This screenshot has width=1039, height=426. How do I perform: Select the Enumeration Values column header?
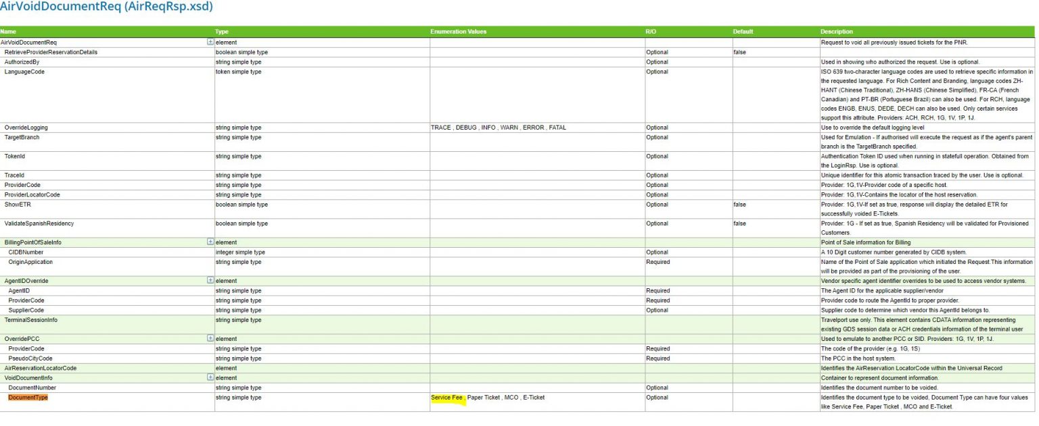458,32
